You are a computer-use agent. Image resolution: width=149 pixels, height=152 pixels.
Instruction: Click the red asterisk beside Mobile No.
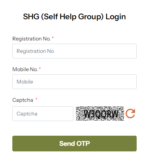40,68
